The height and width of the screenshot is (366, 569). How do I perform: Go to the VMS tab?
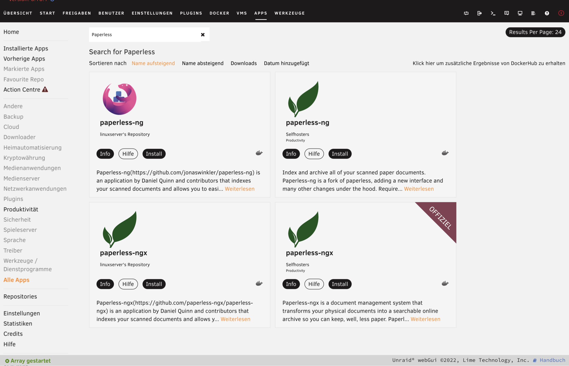(242, 13)
